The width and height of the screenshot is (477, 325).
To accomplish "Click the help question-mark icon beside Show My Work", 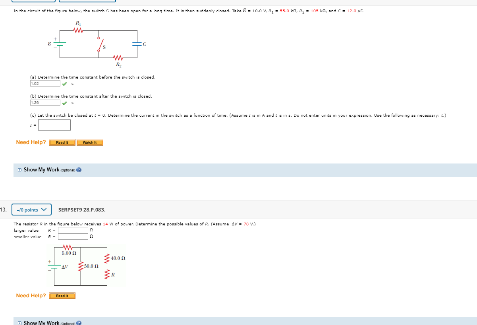I will coord(79,170).
